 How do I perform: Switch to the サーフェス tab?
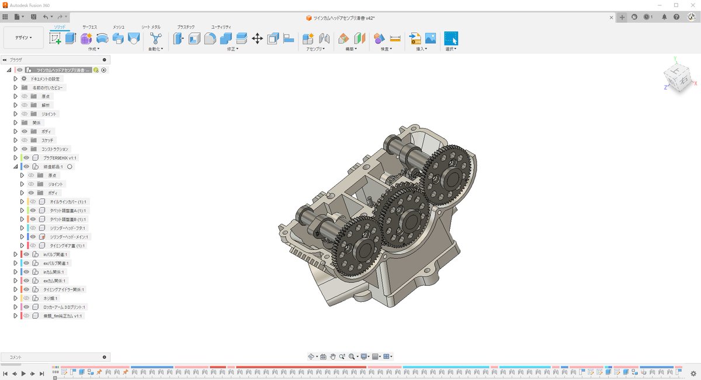point(89,27)
